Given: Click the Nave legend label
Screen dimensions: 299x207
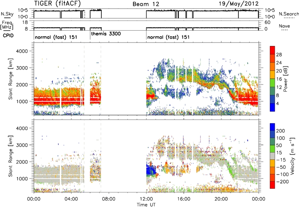Looking at the screenshot, I should coord(284,26).
